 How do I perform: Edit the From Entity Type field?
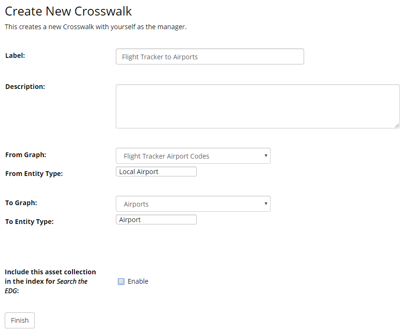click(156, 171)
